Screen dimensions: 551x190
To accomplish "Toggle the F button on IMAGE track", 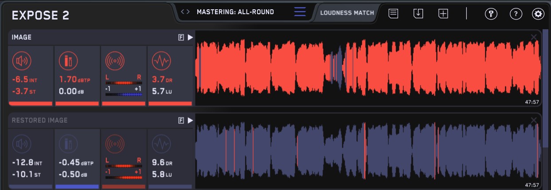I will click(181, 38).
